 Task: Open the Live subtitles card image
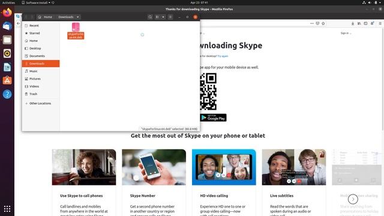294,167
